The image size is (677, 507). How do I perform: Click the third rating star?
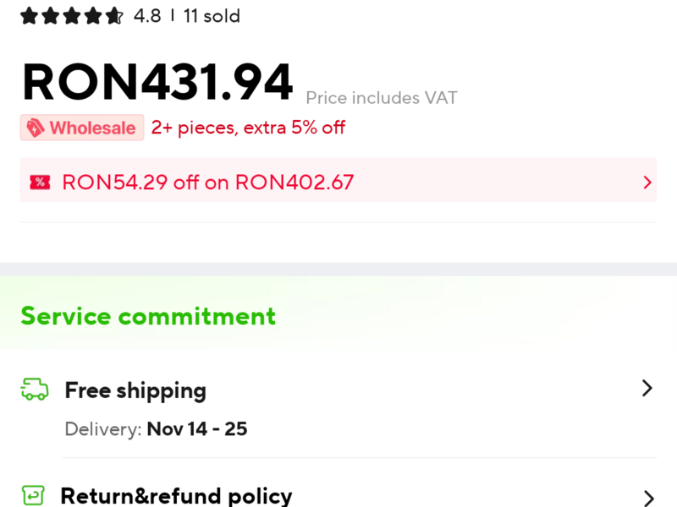click(71, 16)
